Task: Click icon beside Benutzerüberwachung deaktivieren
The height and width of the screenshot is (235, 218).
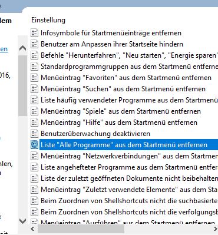Action: 34,134
